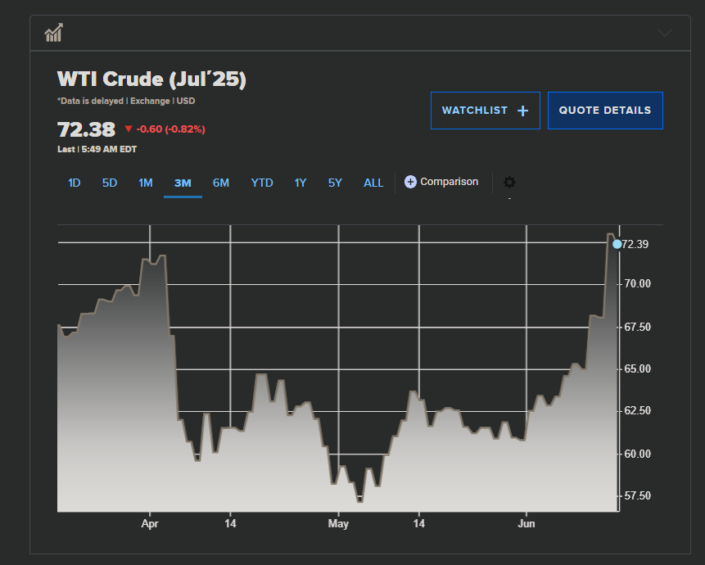Click the Comparison label to add a symbol
The image size is (705, 565).
tap(449, 182)
